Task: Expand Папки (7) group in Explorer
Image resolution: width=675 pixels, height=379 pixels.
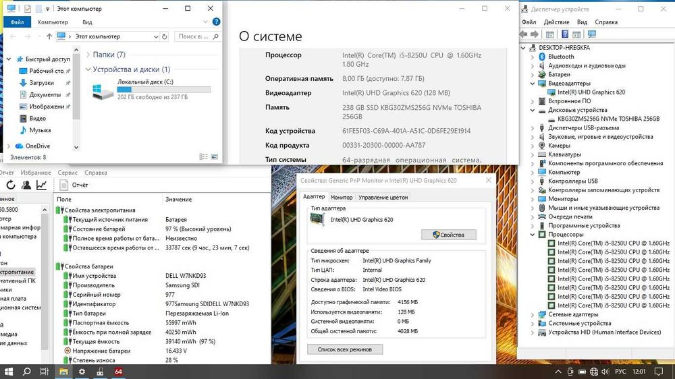Action: pyautogui.click(x=88, y=55)
